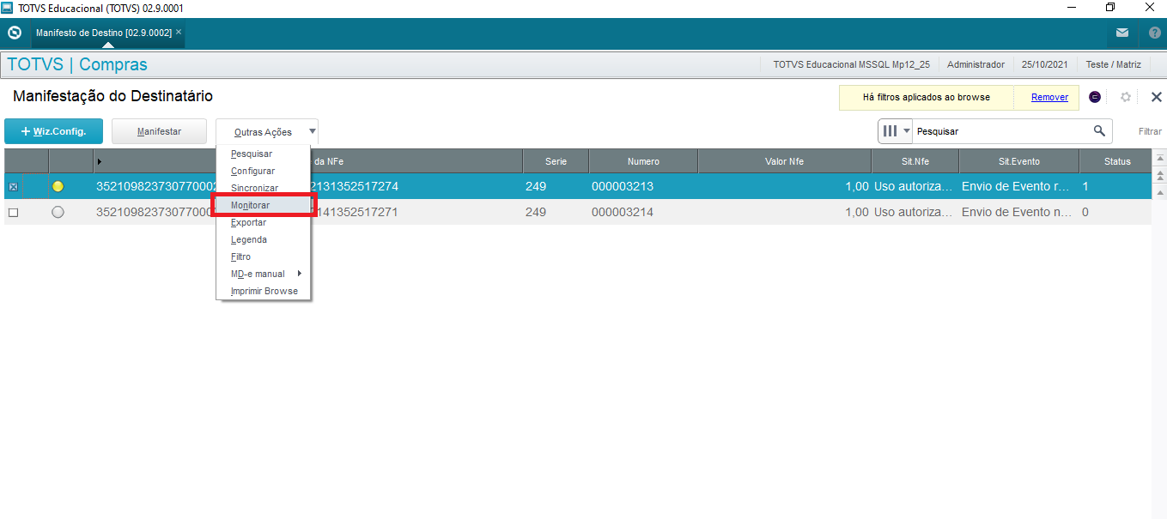Image resolution: width=1167 pixels, height=519 pixels.
Task: Select the cell with Numero 000003214
Action: point(643,212)
